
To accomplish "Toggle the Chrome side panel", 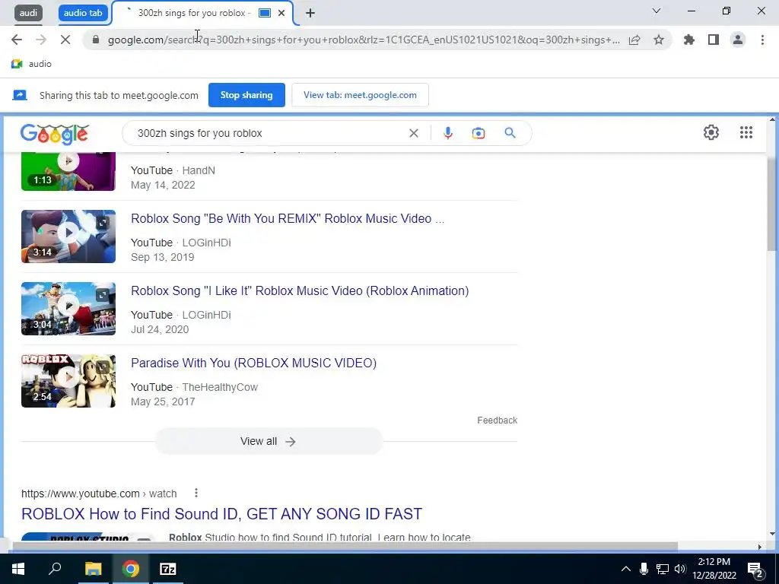I will pyautogui.click(x=714, y=40).
